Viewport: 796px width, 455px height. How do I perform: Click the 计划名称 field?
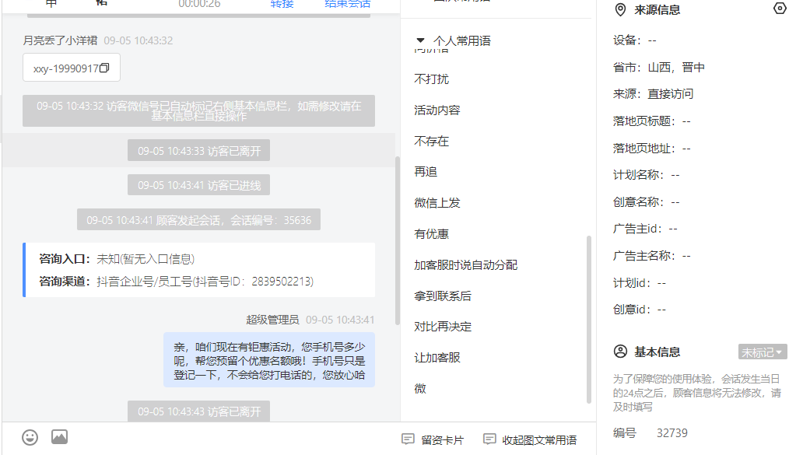647,175
